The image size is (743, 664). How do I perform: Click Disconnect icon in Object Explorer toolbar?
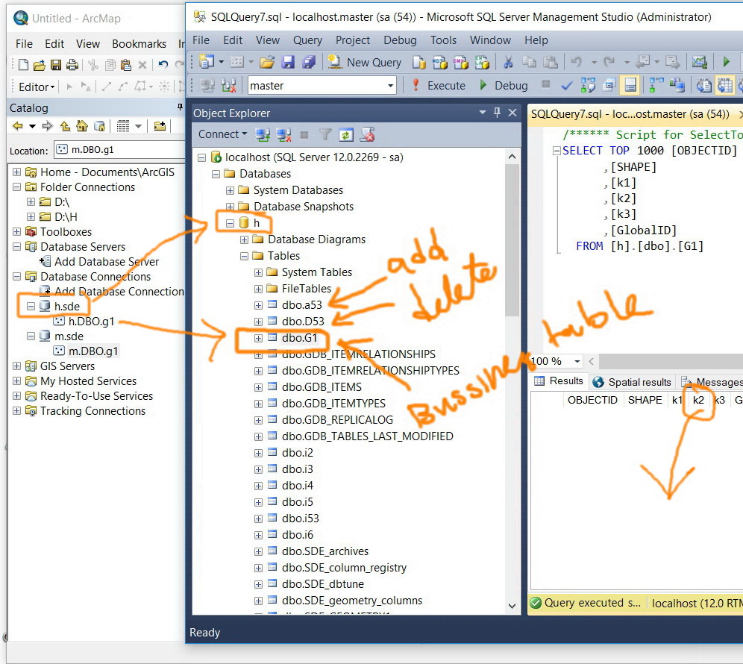(283, 135)
